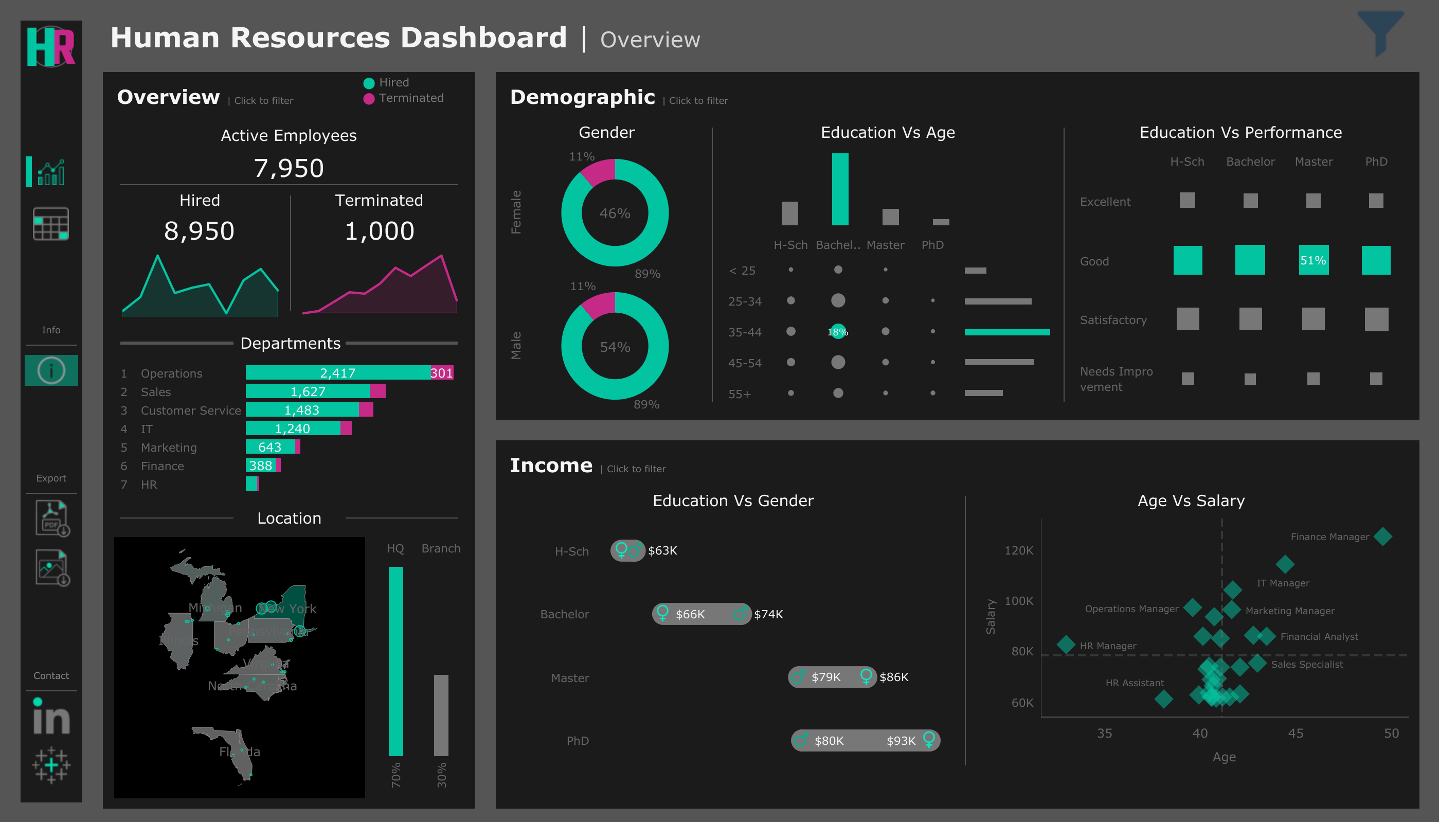Open the LinkedIn profile icon
This screenshot has width=1439, height=822.
[51, 717]
